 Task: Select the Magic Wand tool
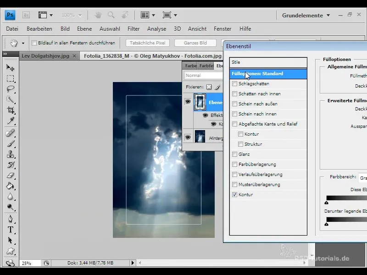click(x=10, y=99)
